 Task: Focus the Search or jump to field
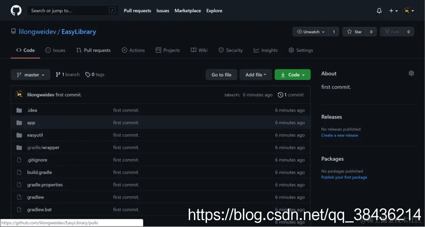73,11
